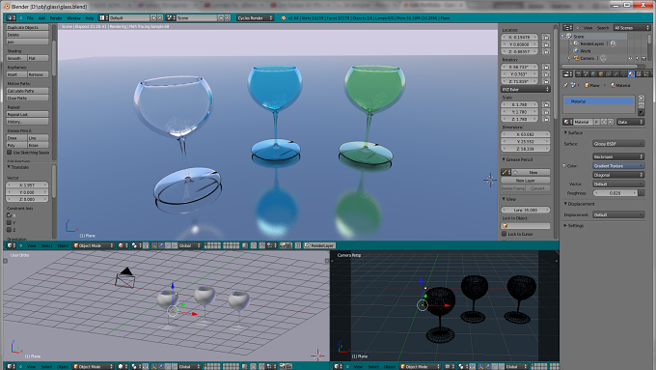Open the Help menu
The image size is (656, 370).
click(90, 18)
